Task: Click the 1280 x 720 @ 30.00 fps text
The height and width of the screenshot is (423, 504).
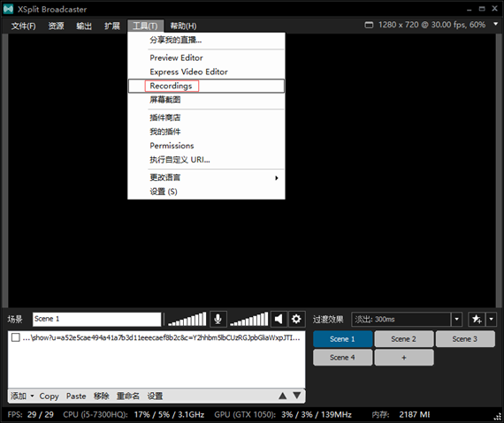Action: [431, 25]
